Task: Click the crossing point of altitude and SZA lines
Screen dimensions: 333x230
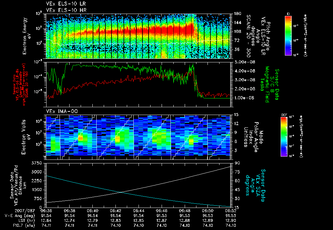Action: click(x=121, y=192)
